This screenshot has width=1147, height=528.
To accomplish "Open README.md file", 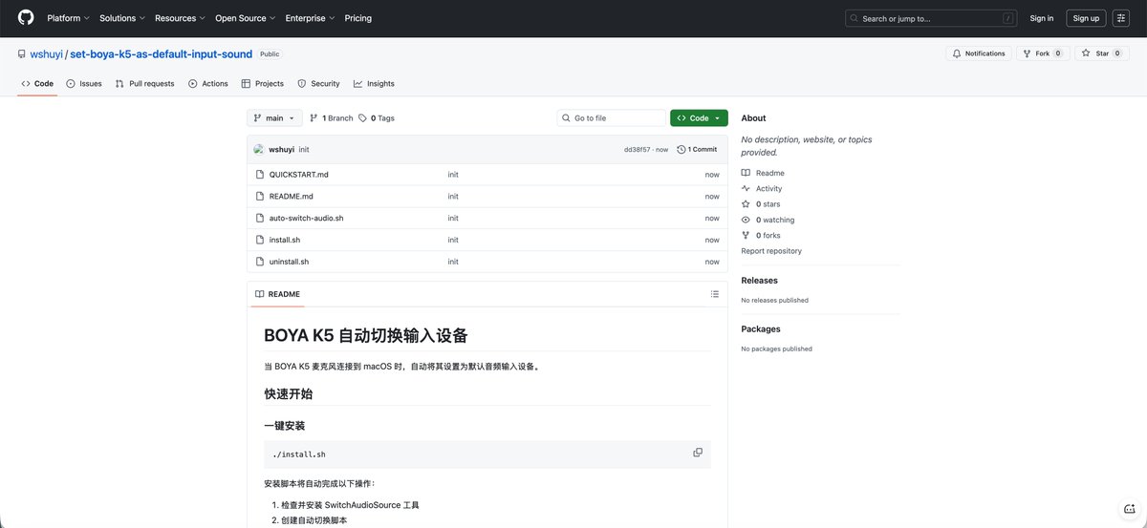I will click(291, 196).
